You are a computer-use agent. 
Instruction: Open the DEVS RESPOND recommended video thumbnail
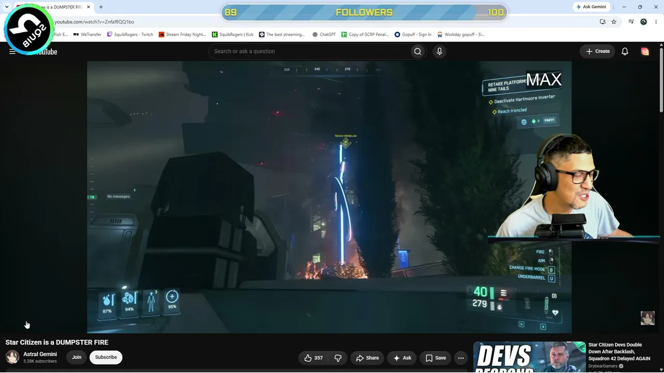[x=530, y=357]
